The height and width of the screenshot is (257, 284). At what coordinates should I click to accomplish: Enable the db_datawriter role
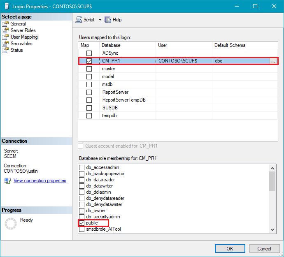[x=81, y=186]
